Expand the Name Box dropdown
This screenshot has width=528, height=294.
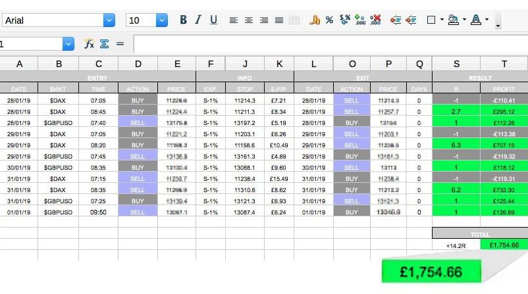tap(68, 44)
